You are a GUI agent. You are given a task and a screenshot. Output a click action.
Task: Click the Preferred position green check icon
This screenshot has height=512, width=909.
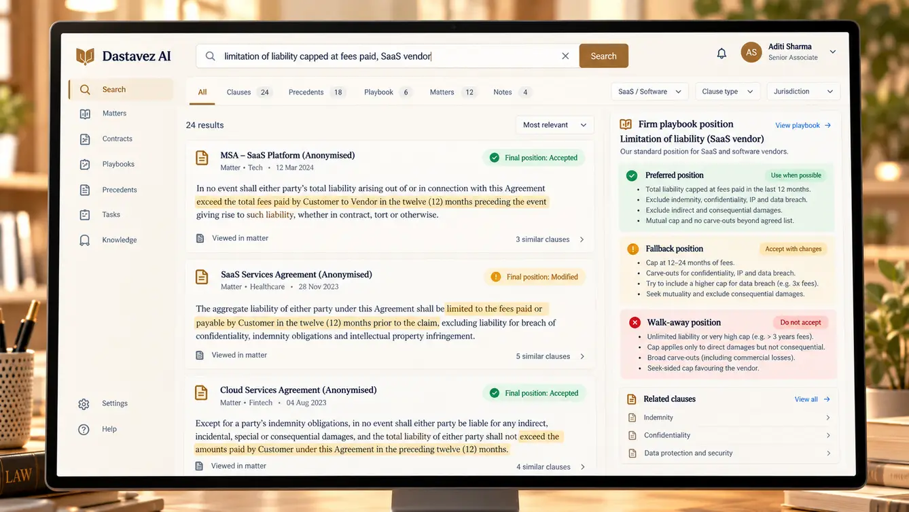[632, 175]
